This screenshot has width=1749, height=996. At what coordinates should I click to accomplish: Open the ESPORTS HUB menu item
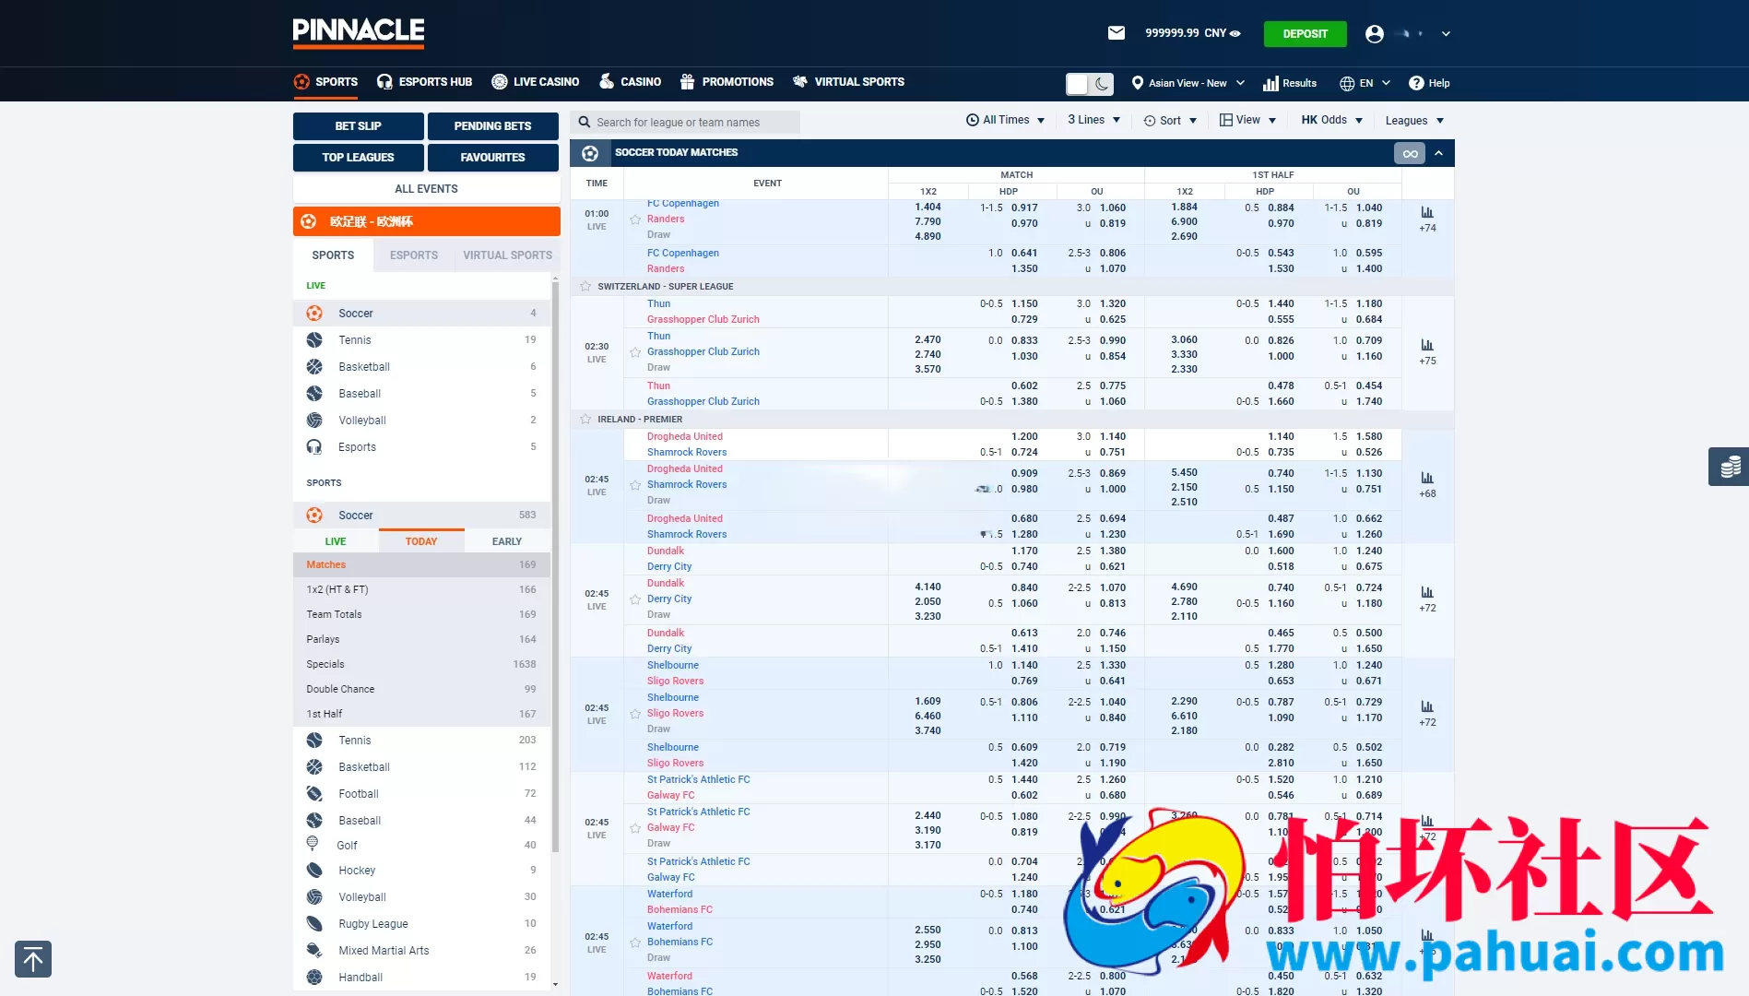(424, 82)
